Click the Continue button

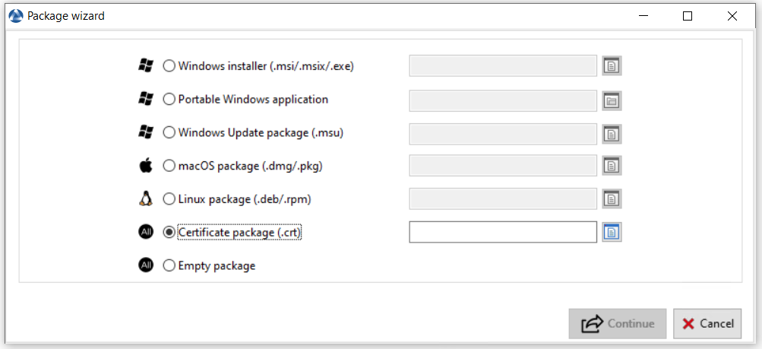point(617,324)
